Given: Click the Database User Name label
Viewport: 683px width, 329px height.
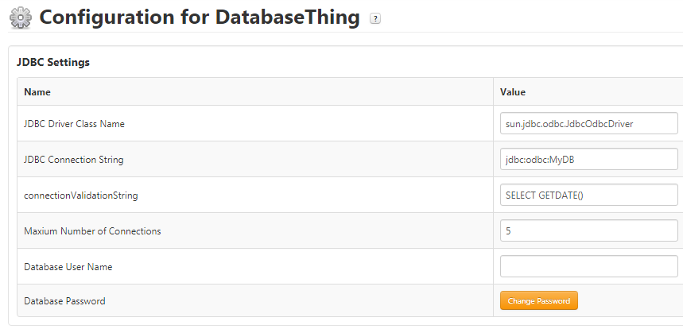Looking at the screenshot, I should coord(68,267).
